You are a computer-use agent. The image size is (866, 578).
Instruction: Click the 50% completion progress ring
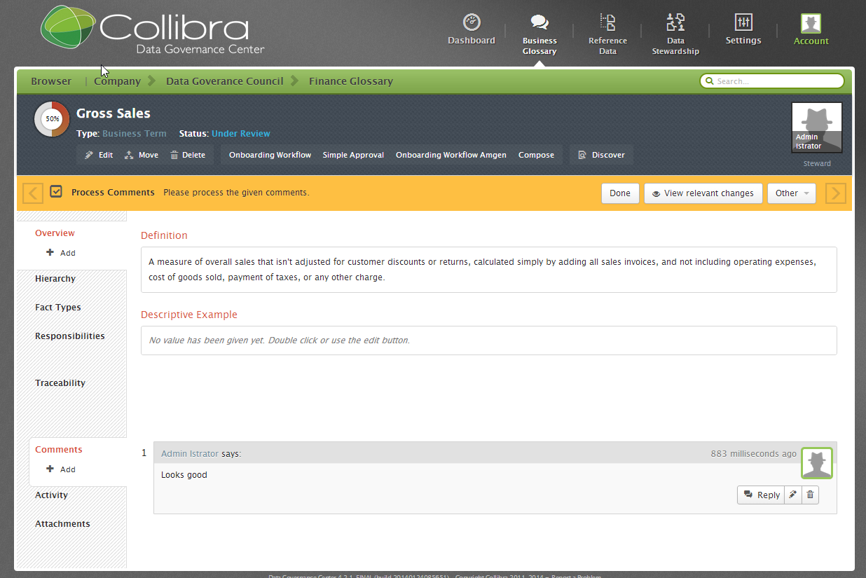point(52,119)
